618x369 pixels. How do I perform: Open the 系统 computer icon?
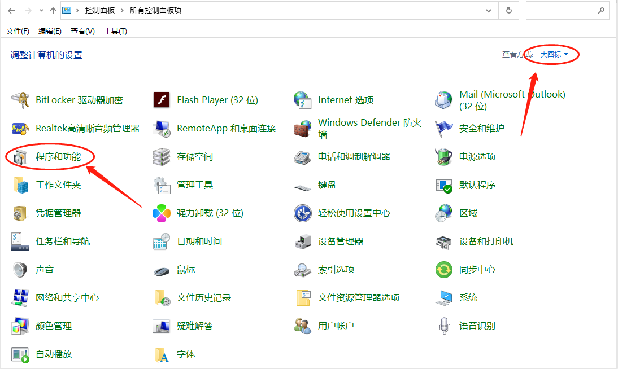point(443,298)
